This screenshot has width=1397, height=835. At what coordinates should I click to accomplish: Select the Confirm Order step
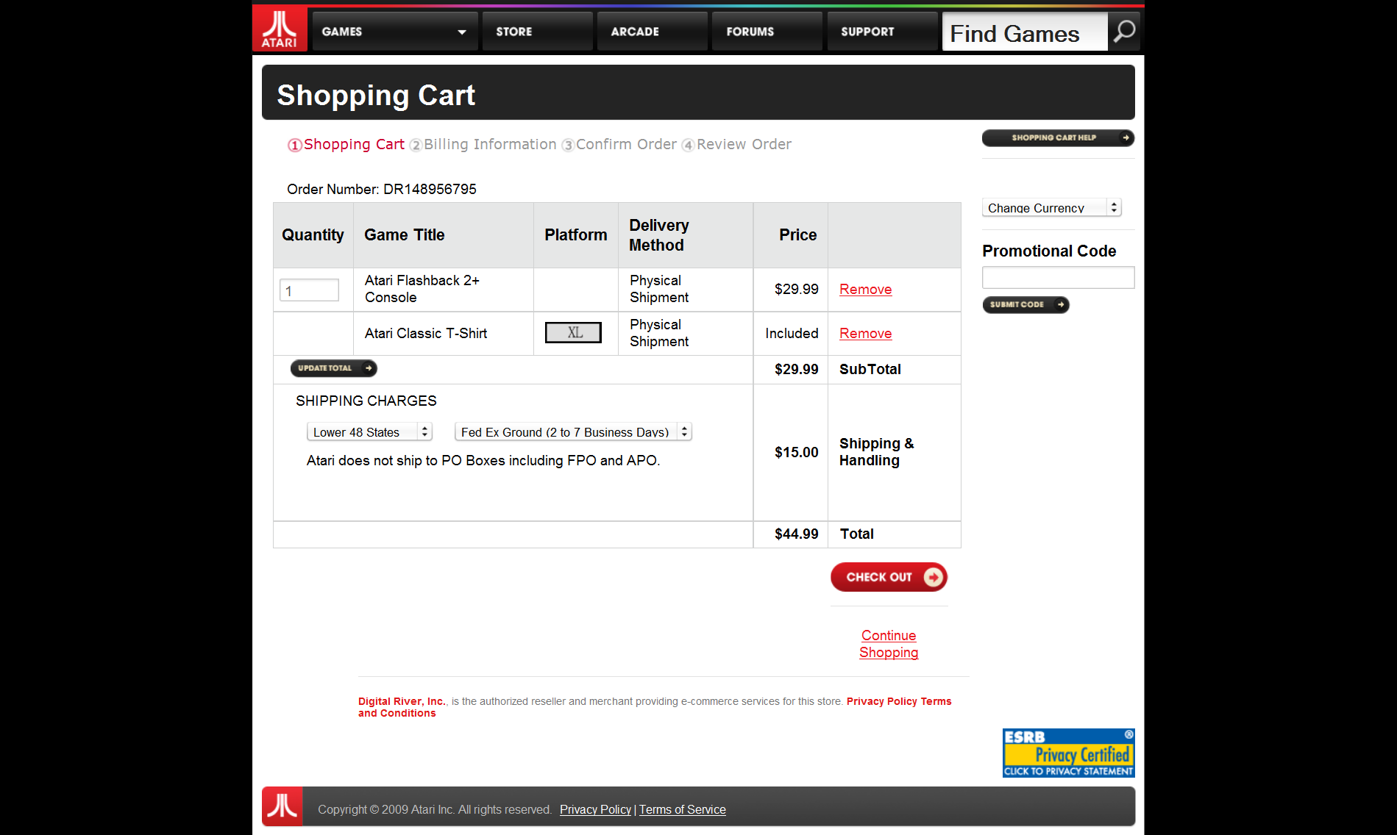point(619,144)
